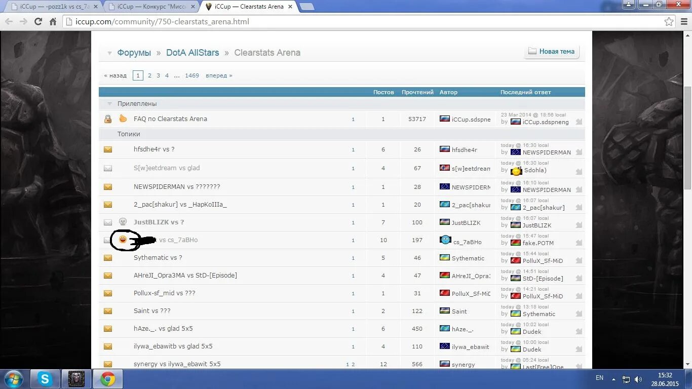
Task: Click EN language indicator in taskbar
Action: click(x=599, y=378)
